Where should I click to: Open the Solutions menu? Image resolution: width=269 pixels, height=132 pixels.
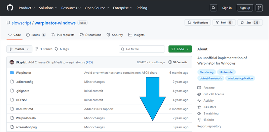48,8
